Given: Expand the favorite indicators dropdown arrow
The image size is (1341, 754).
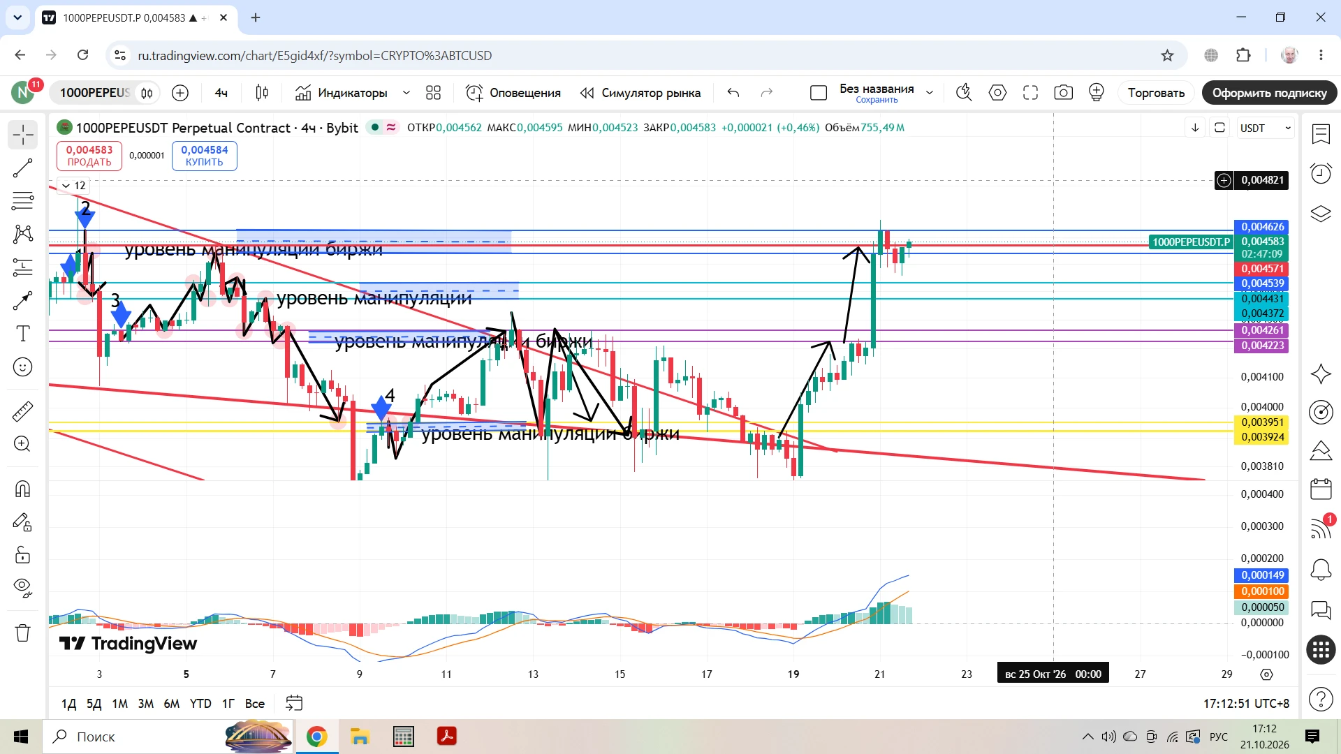Looking at the screenshot, I should 406,93.
